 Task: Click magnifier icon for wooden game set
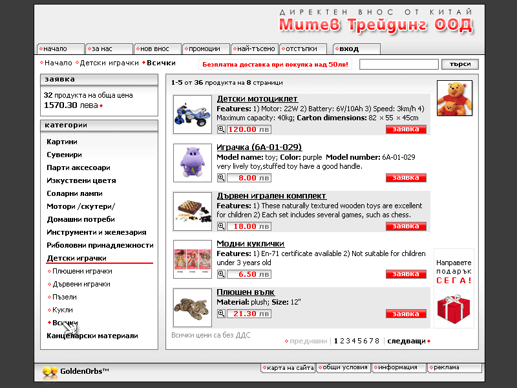pos(221,226)
